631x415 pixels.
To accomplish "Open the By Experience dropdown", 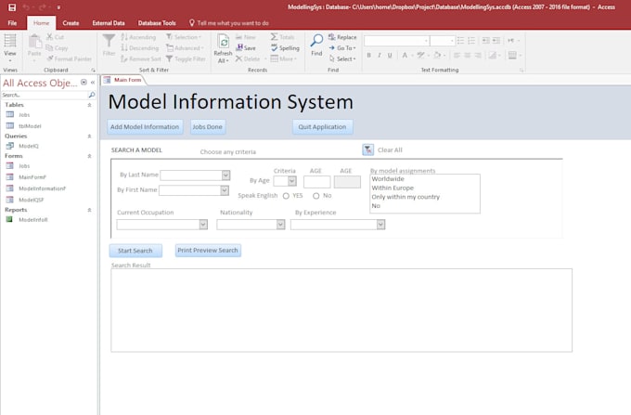I will [x=380, y=225].
